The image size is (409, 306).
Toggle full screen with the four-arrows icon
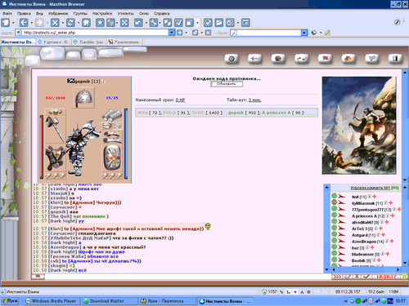pyautogui.click(x=124, y=23)
